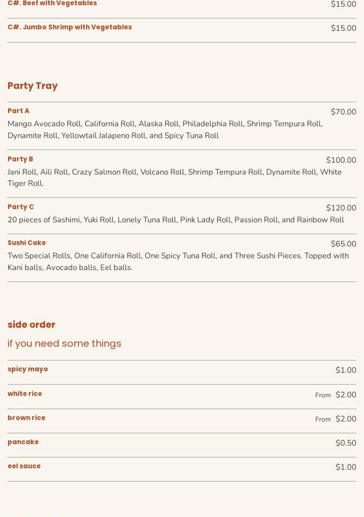
Task: Click the Party B description starting with Jani Roll
Action: pos(174,177)
